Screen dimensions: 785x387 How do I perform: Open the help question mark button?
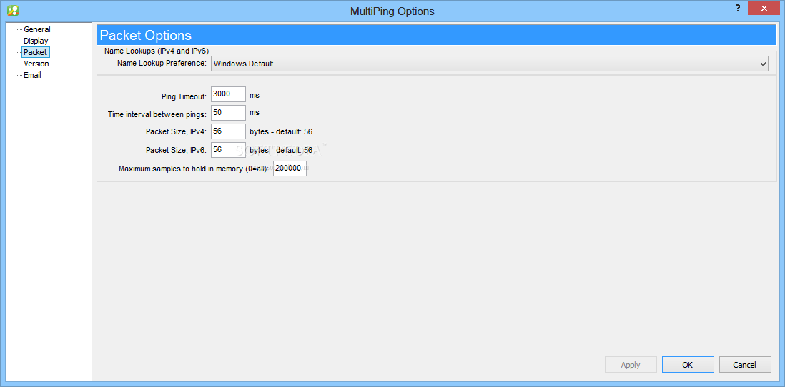click(737, 8)
